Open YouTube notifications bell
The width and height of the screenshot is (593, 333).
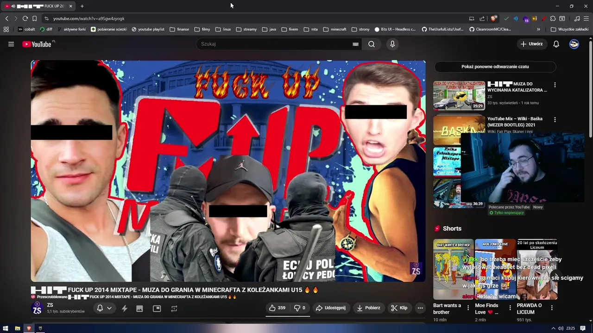[x=556, y=44]
